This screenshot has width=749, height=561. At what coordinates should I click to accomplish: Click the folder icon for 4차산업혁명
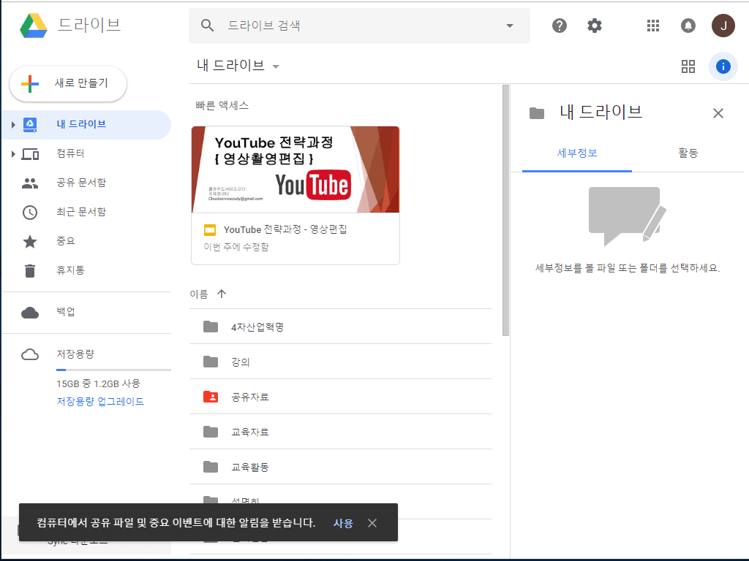click(x=211, y=327)
